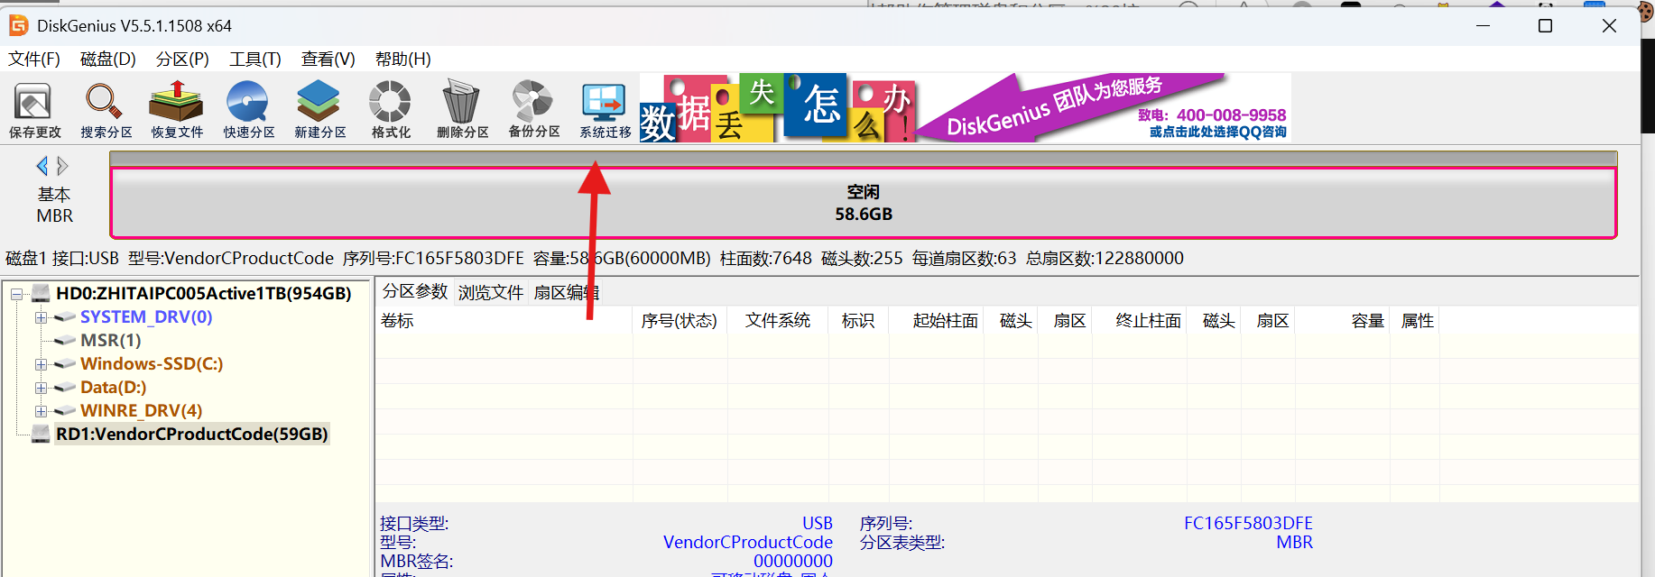Viewport: 1655px width, 577px height.
Task: Collapse the HD0 disk tree node
Action: tap(16, 294)
